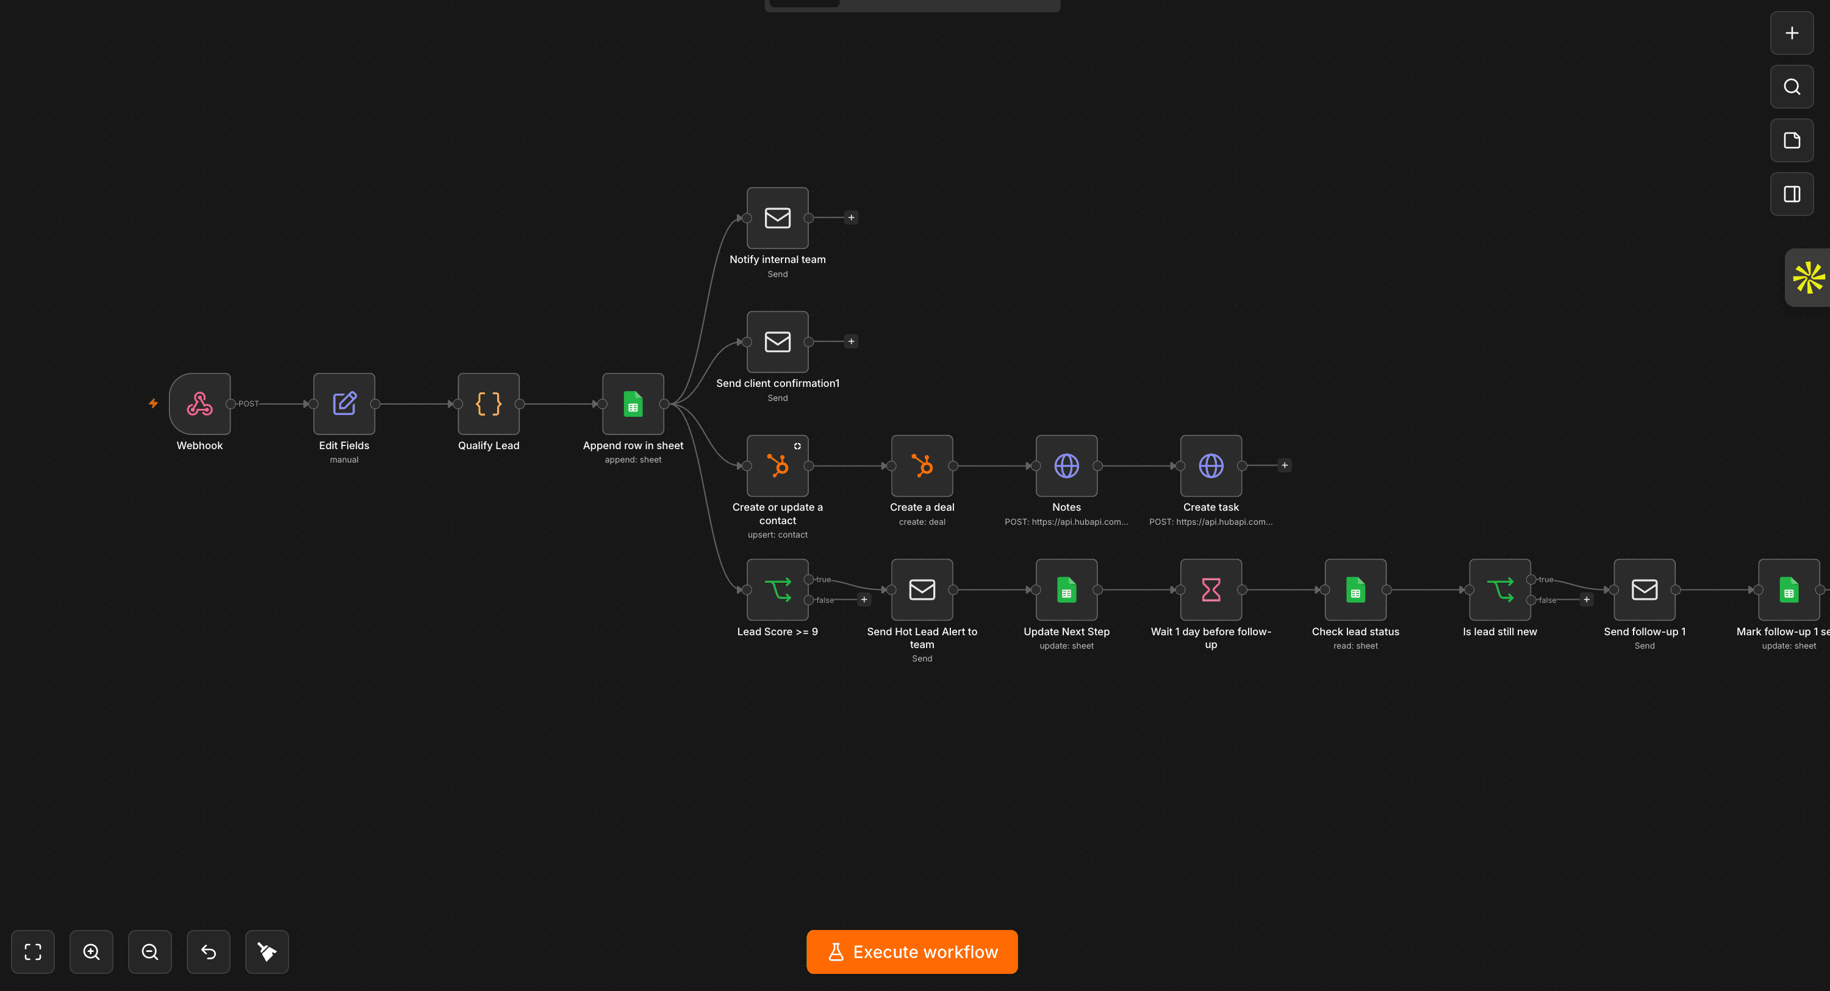Add node after Notify internal team output

(x=851, y=217)
